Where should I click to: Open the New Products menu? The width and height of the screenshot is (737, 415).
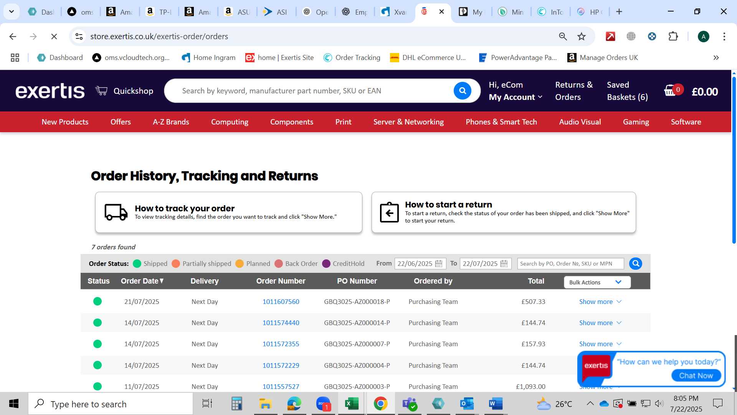coord(65,122)
